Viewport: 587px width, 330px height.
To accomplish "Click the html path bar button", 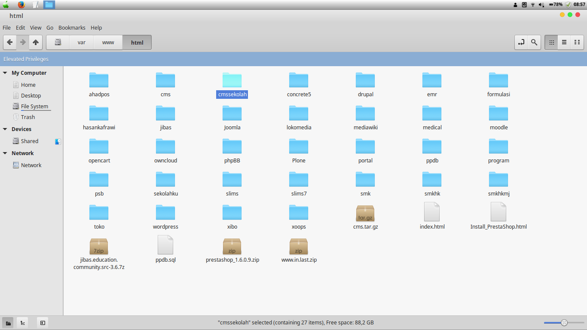I will coord(137,43).
